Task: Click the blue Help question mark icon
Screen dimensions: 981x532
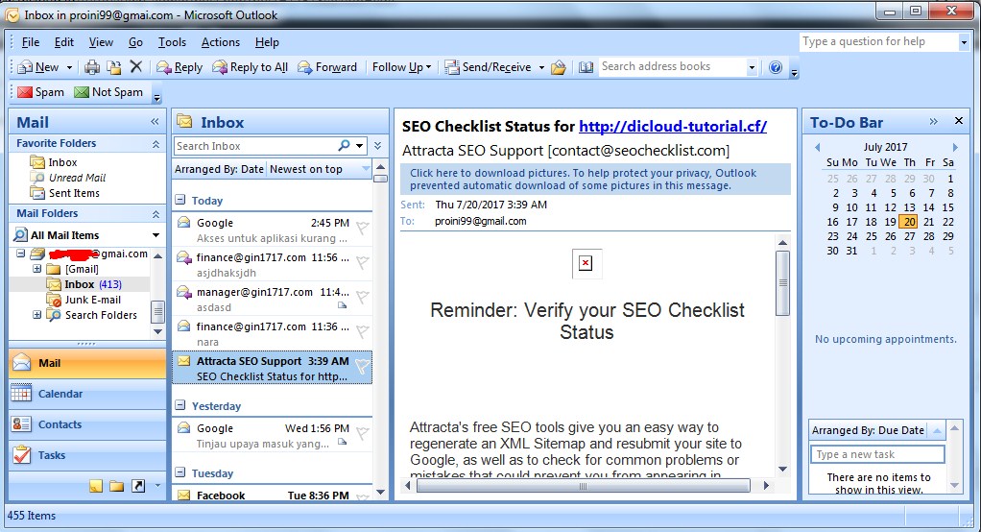Action: pyautogui.click(x=776, y=67)
